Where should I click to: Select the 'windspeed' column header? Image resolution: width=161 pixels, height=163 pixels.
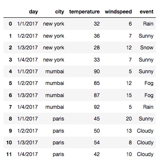click(x=118, y=12)
